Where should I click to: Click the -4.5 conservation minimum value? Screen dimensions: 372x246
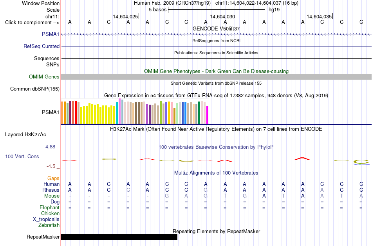51,166
